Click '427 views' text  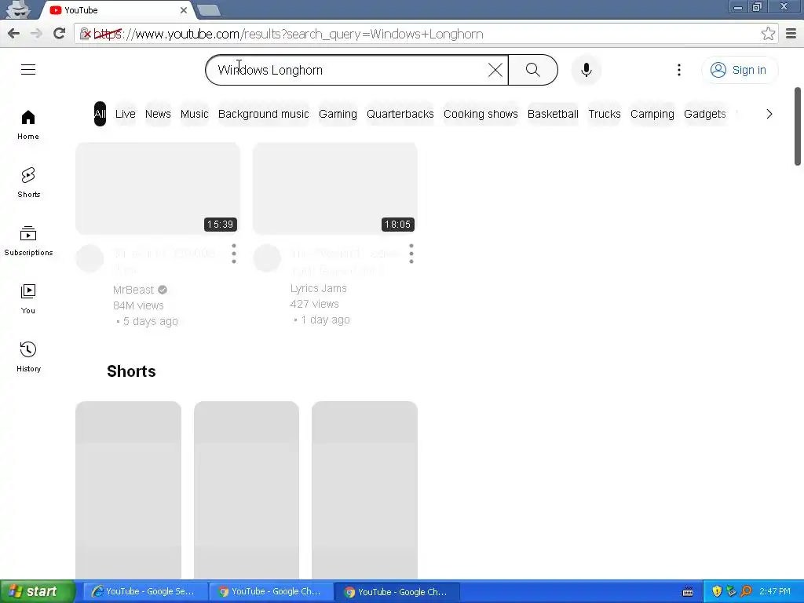pyautogui.click(x=314, y=304)
